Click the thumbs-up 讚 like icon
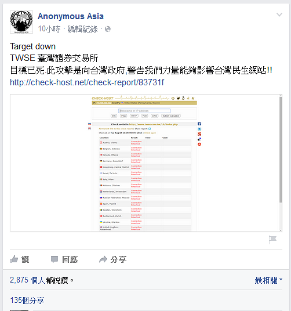This screenshot has height=311, width=291. click(x=14, y=259)
